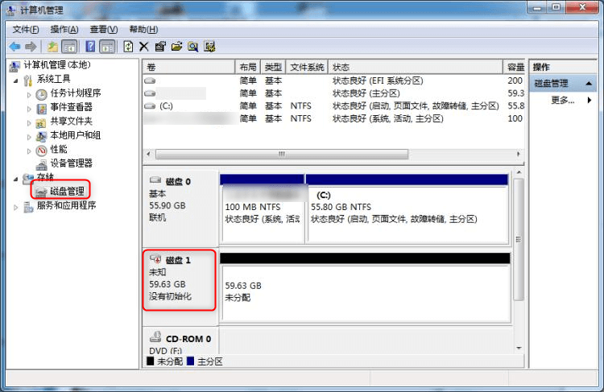
Task: Click the Up one level folder icon
Action: 52,47
